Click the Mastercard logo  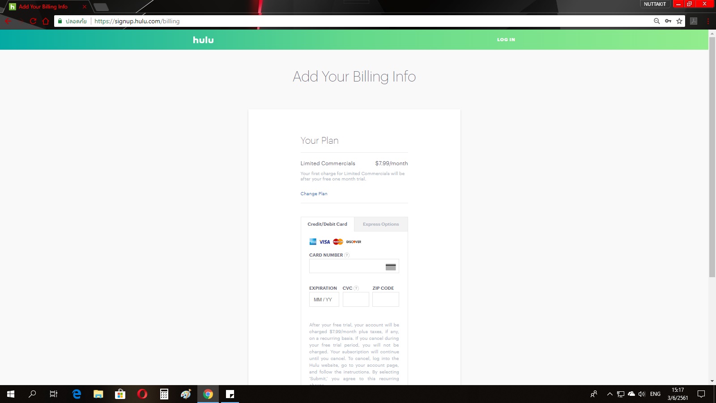click(338, 242)
